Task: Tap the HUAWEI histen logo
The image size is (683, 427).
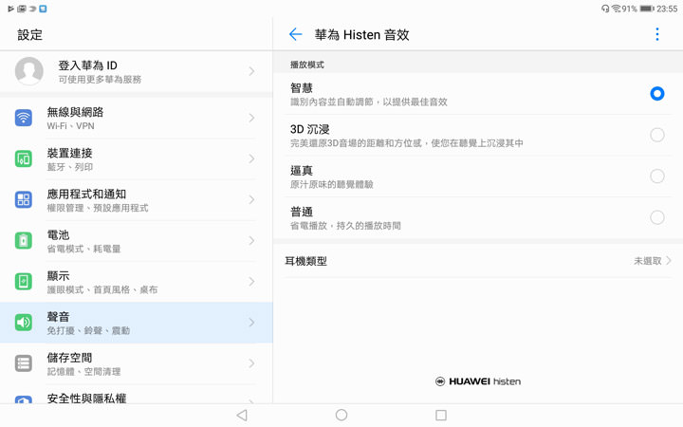Action: [478, 381]
